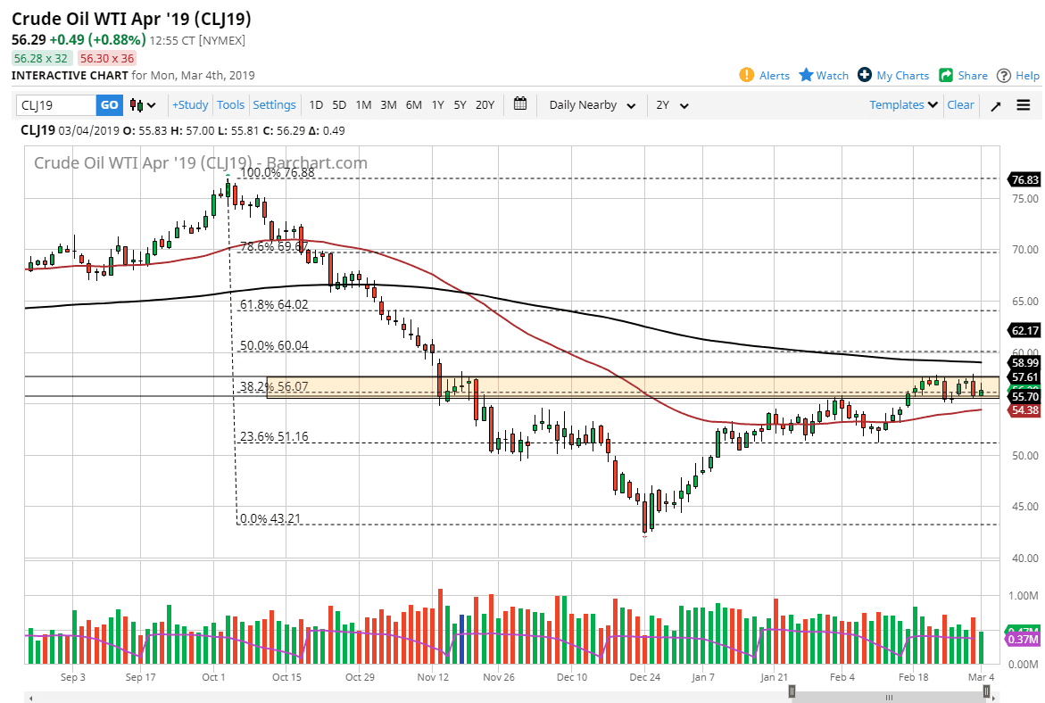The width and height of the screenshot is (1045, 703).
Task: Open the Settings menu
Action: coord(274,104)
